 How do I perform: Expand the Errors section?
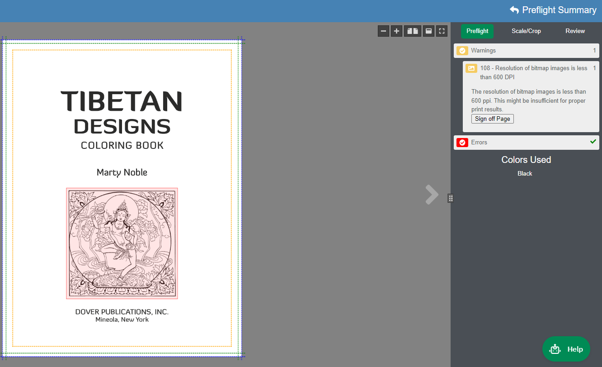click(527, 143)
